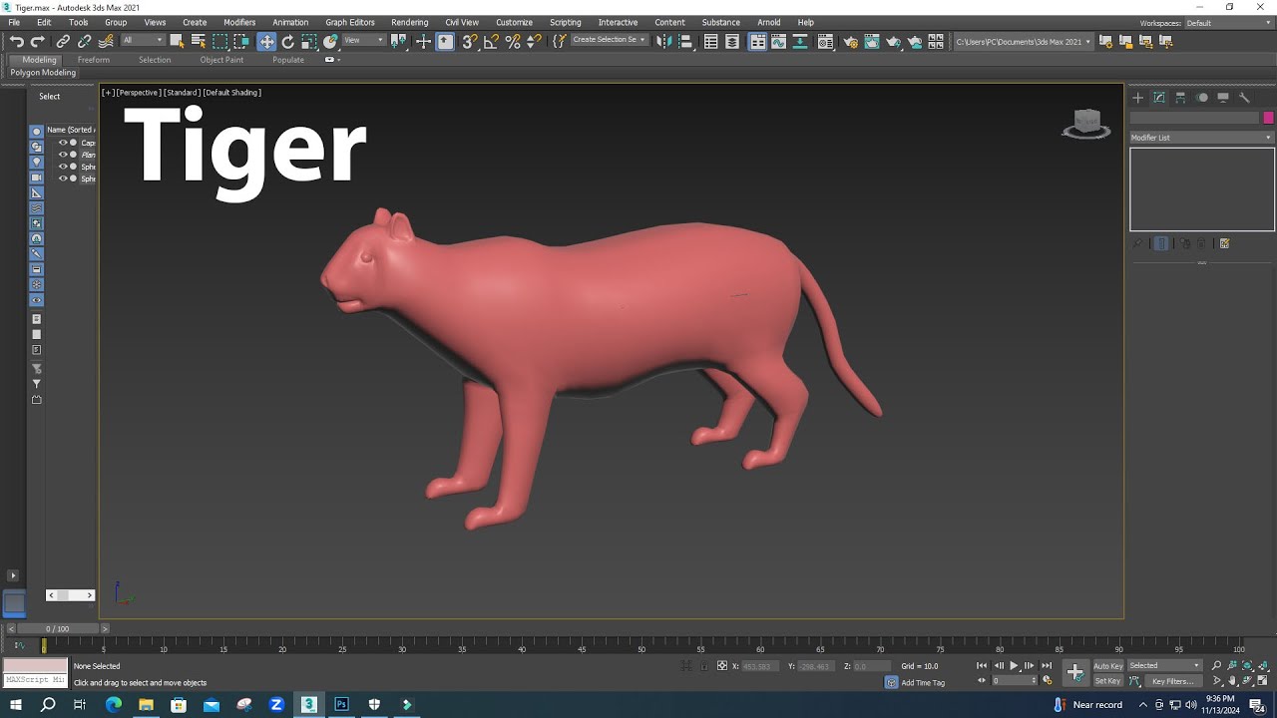This screenshot has width=1277, height=718.
Task: Open the key mode Selected dropdown
Action: pyautogui.click(x=1164, y=665)
